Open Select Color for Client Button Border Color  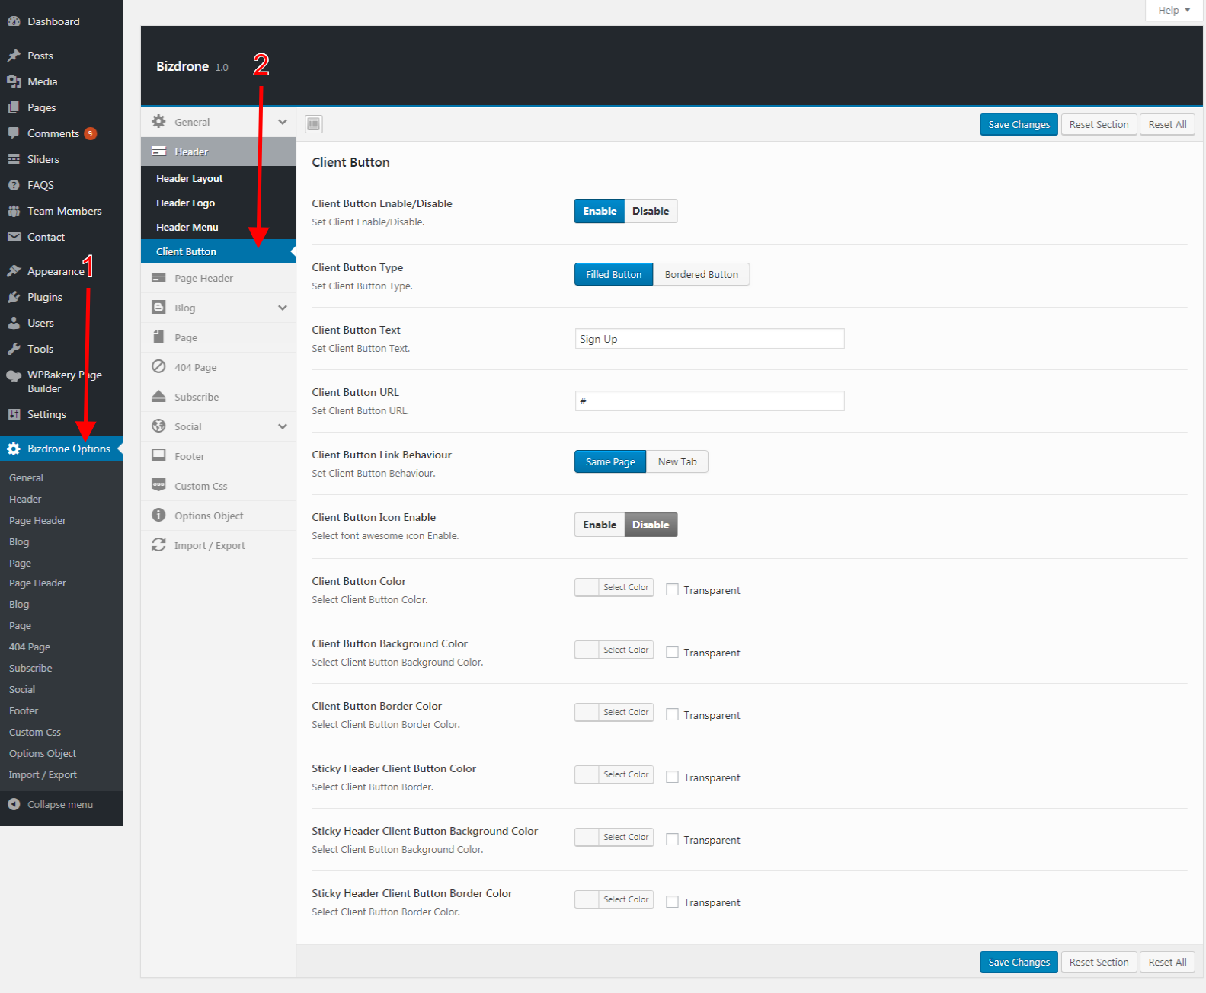pos(614,712)
